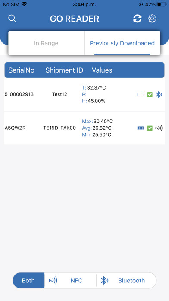Click the SerialNo column header
169x301 pixels.
pyautogui.click(x=22, y=70)
